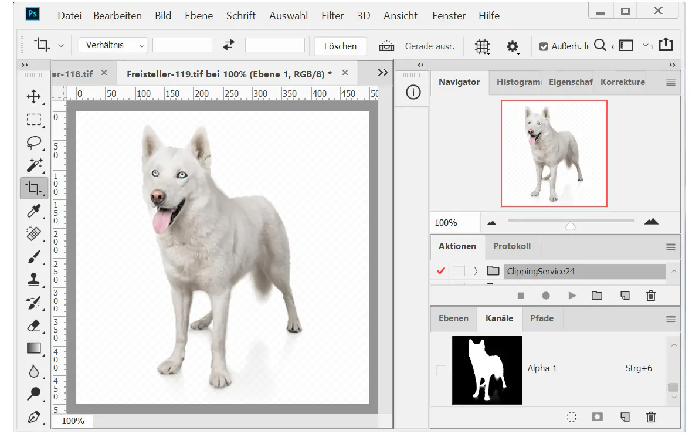The height and width of the screenshot is (434, 699).
Task: Open the Filter menu
Action: tap(332, 16)
